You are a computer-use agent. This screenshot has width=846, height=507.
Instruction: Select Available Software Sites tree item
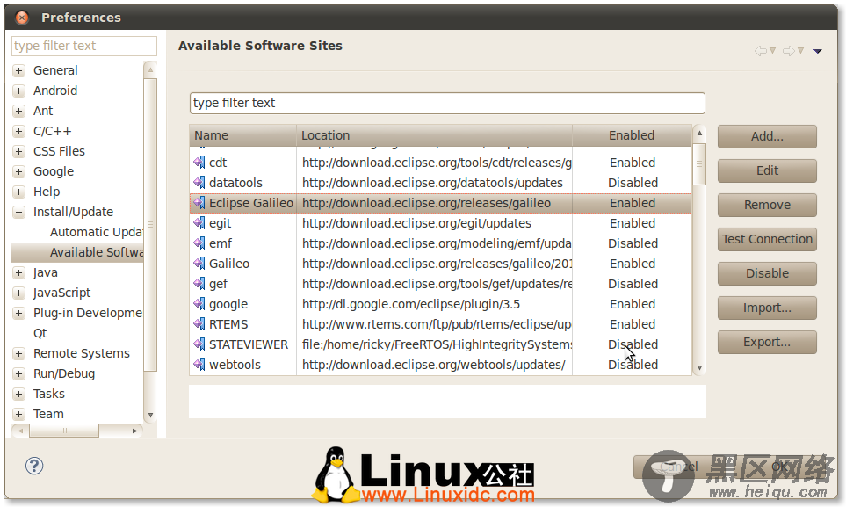click(x=96, y=252)
